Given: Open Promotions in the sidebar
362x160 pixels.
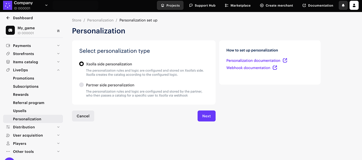Looking at the screenshot, I should tap(24, 78).
